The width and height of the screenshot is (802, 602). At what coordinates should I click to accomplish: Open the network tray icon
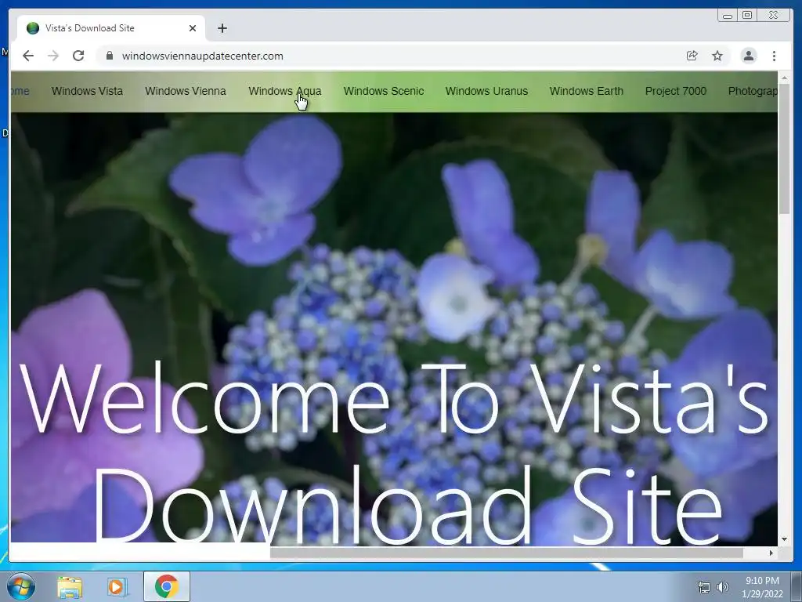[704, 587]
